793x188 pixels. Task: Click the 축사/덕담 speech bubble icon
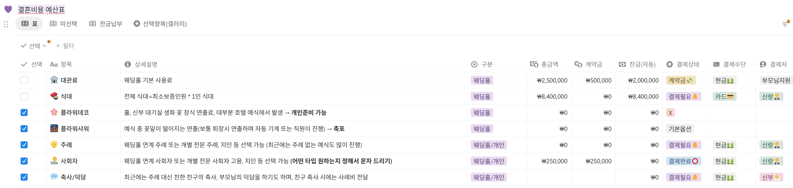[x=54, y=177]
